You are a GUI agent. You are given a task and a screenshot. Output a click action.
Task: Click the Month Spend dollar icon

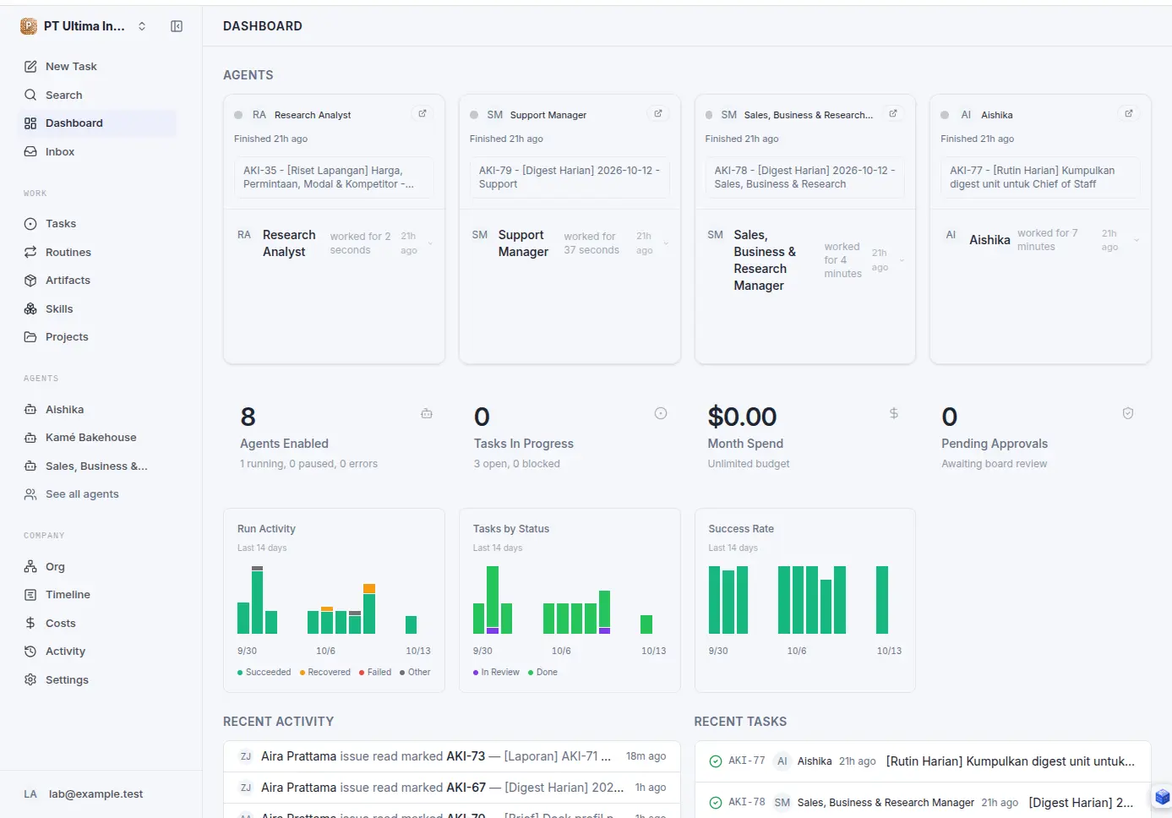pos(894,413)
